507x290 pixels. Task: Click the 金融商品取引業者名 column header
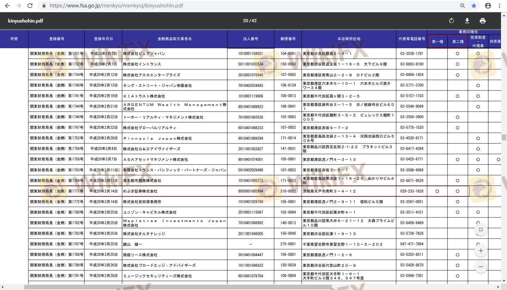[x=175, y=39]
